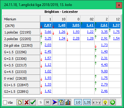The width and height of the screenshot is (124, 108).
Task: Click the M toolbar button
Action: click(47, 102)
